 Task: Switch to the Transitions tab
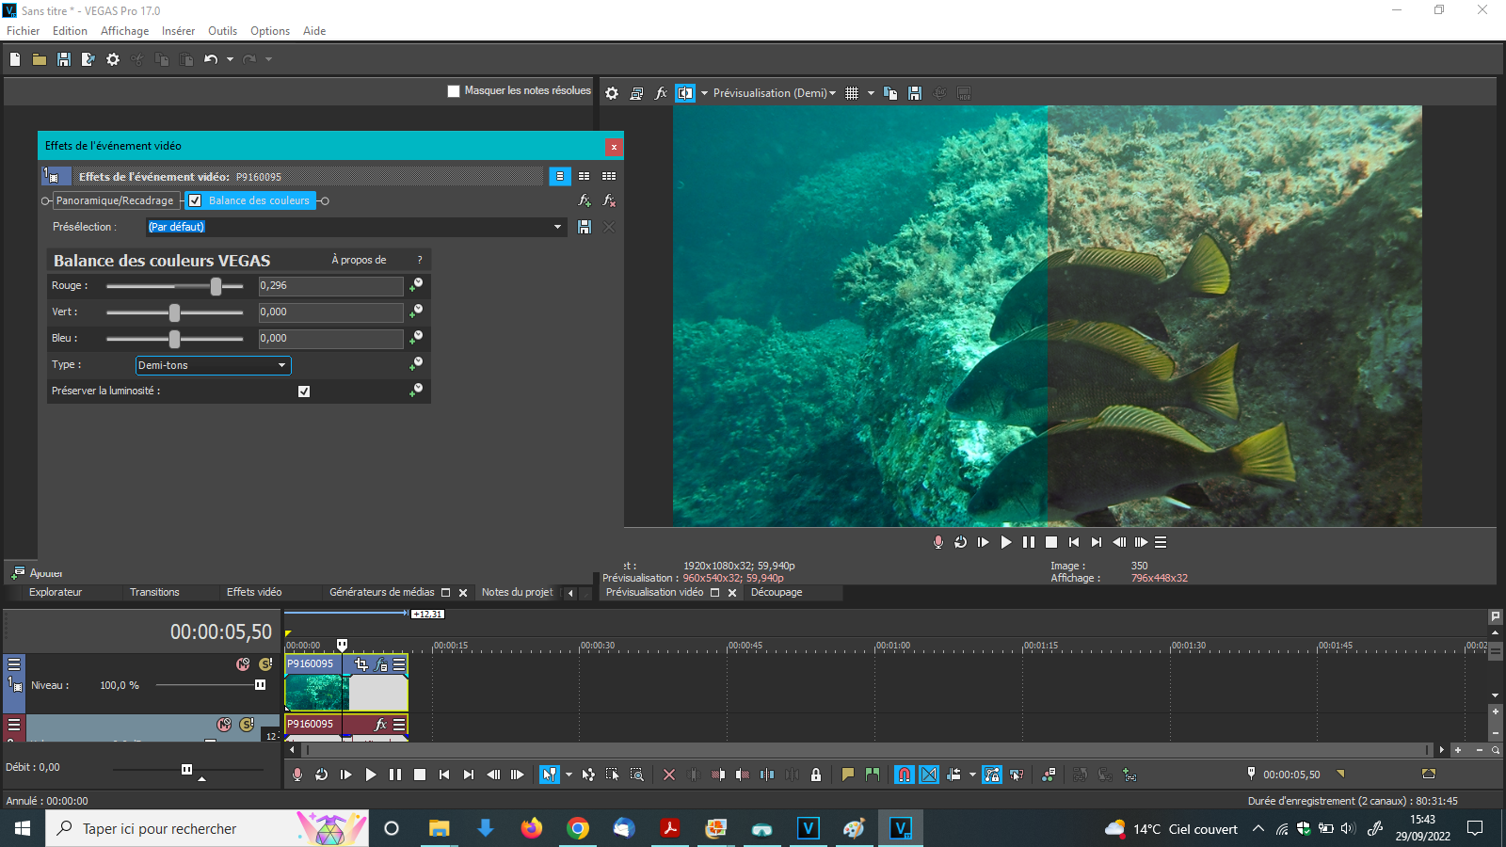[x=154, y=592]
